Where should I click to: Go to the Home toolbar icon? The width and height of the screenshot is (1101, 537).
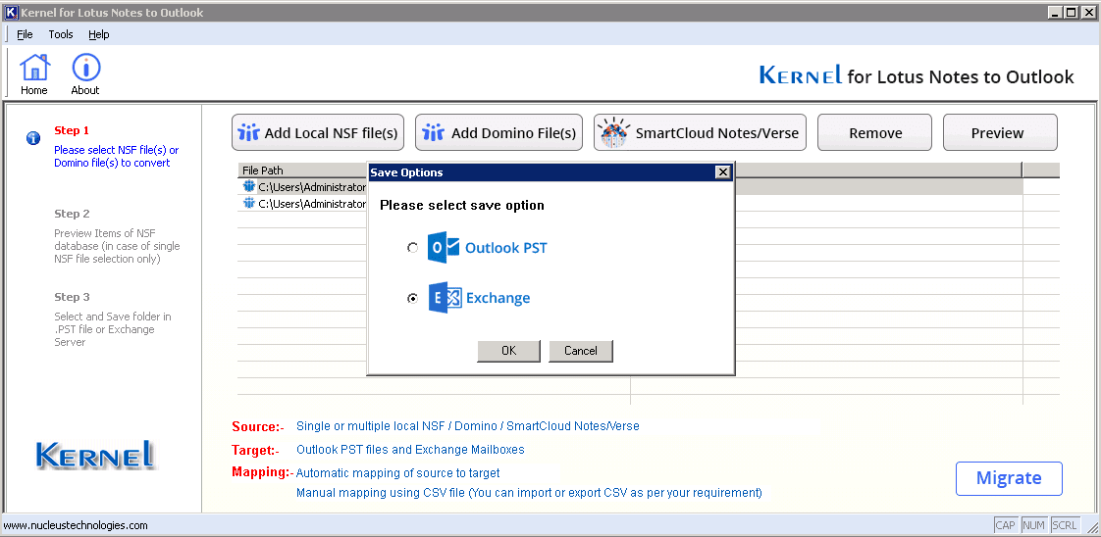coord(34,73)
